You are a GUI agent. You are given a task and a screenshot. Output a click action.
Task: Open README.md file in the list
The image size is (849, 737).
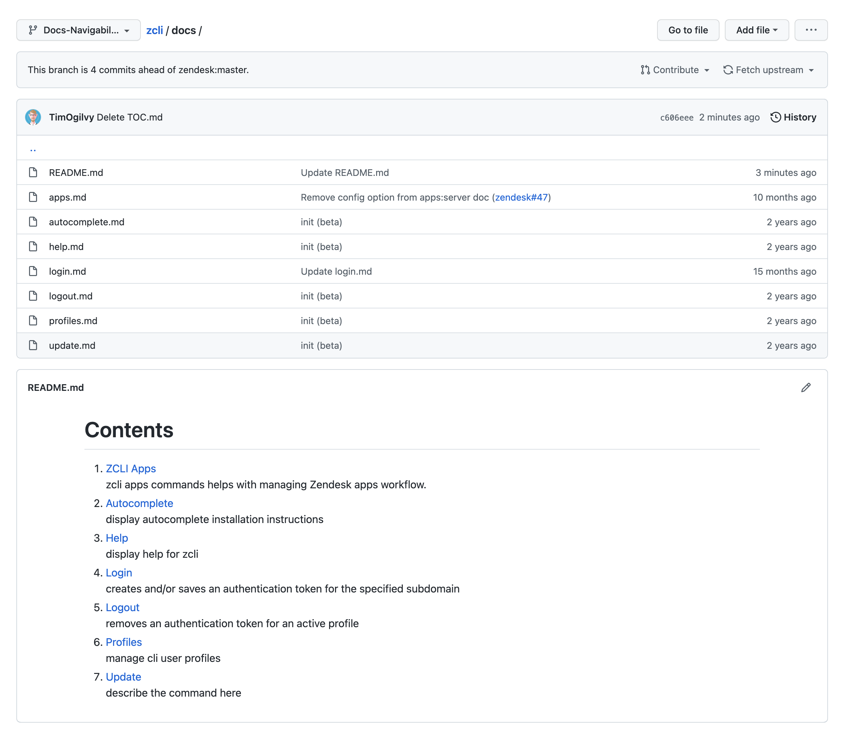click(76, 173)
